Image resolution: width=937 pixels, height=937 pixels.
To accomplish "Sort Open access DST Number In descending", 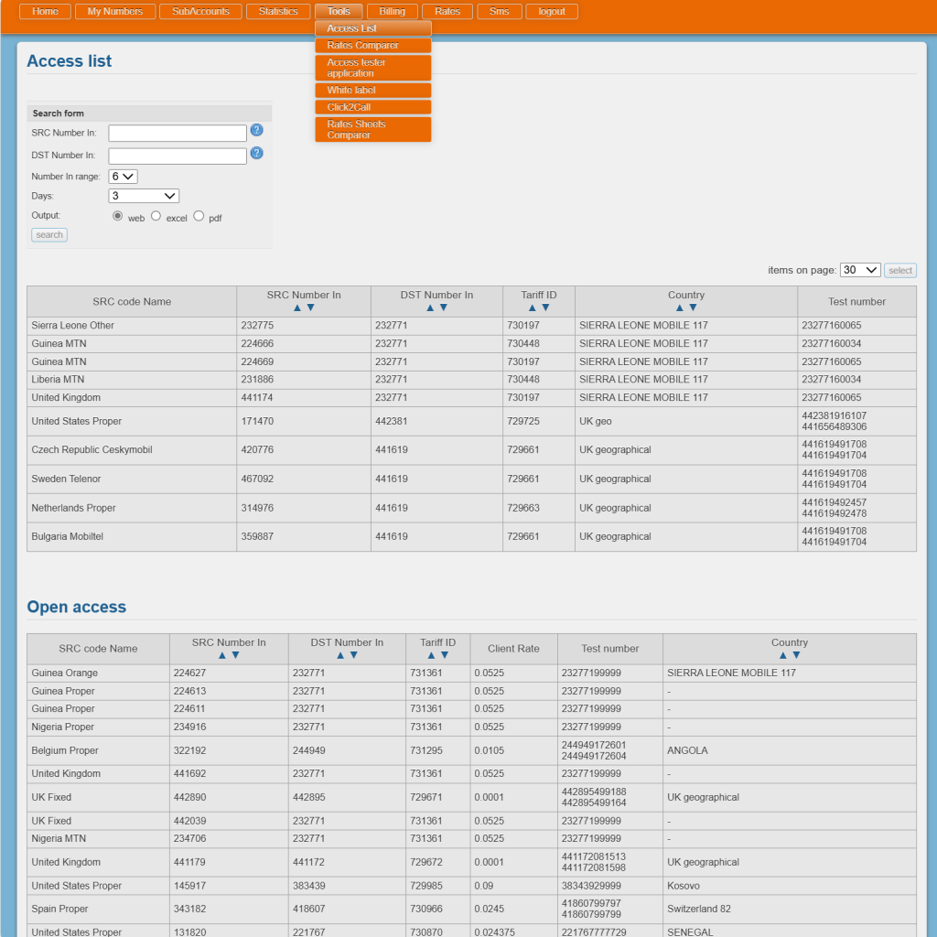I will point(354,655).
